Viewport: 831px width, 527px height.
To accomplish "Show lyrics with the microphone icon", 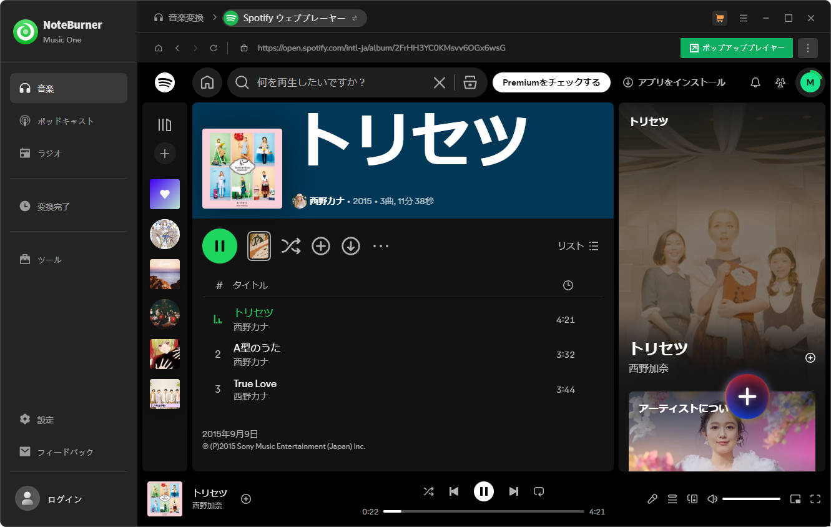I will [652, 499].
